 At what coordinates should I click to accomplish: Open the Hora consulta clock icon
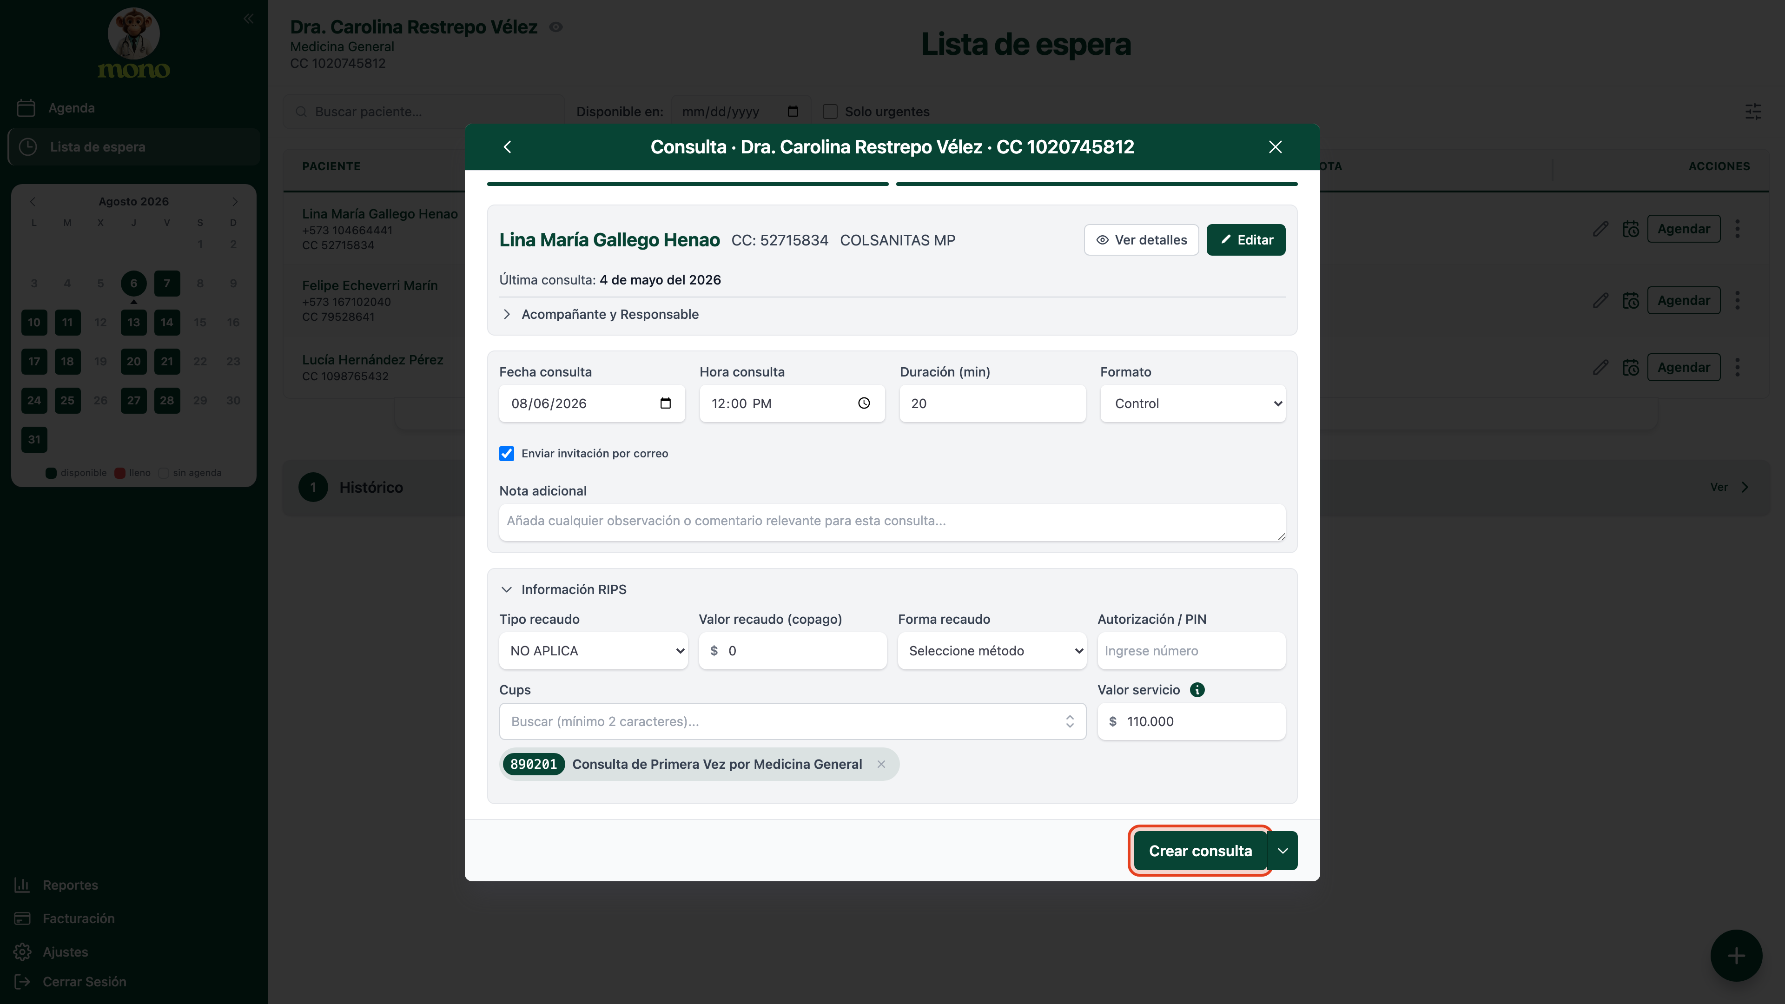pos(863,403)
